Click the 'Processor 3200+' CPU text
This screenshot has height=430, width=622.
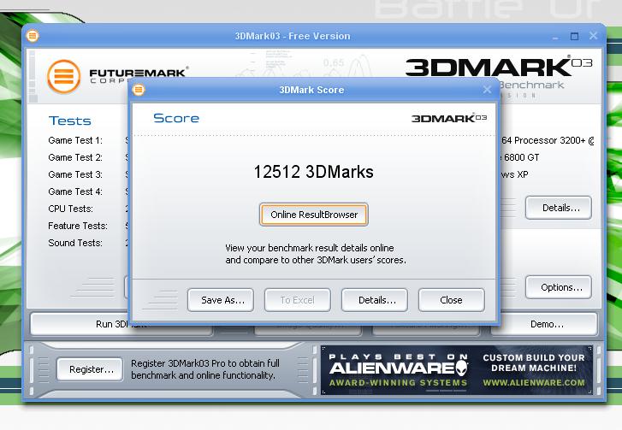pyautogui.click(x=550, y=140)
